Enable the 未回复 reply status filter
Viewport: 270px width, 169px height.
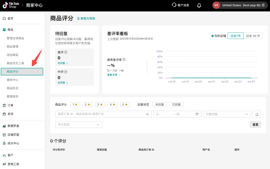[159, 105]
